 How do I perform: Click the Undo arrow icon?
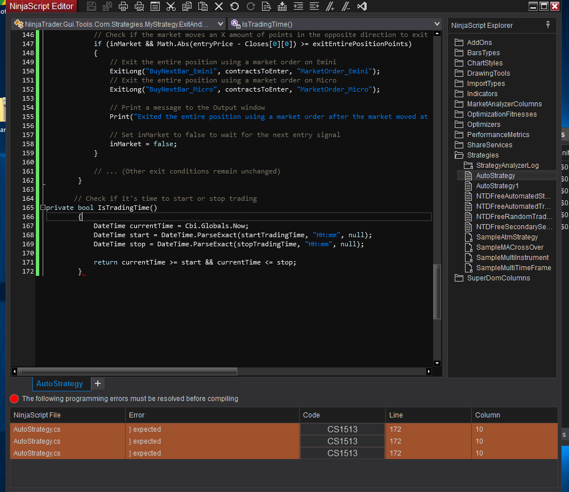pyautogui.click(x=234, y=6)
